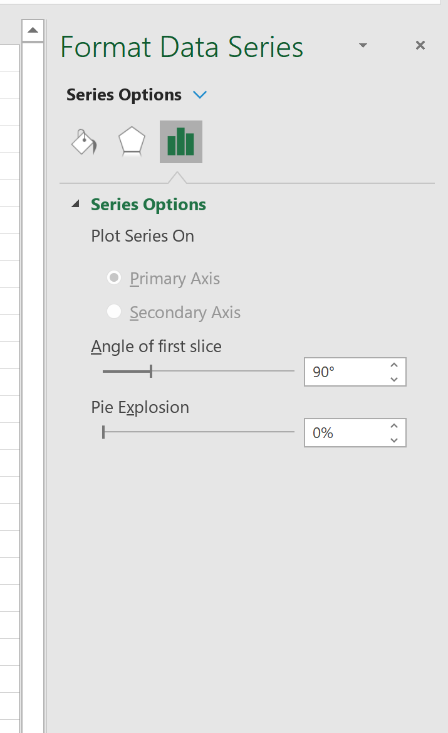Click the Format Data Series title
The width and height of the screenshot is (448, 733).
[181, 46]
